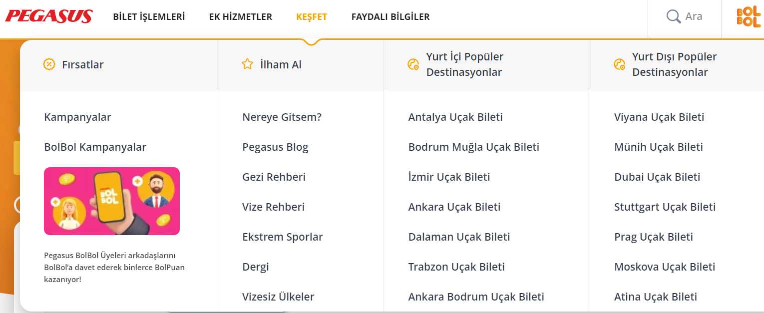Image resolution: width=764 pixels, height=313 pixels.
Task: Click the search magnifier icon
Action: click(x=674, y=17)
